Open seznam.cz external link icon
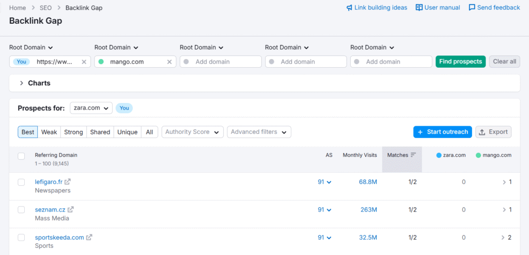Image resolution: width=529 pixels, height=255 pixels. (70, 209)
